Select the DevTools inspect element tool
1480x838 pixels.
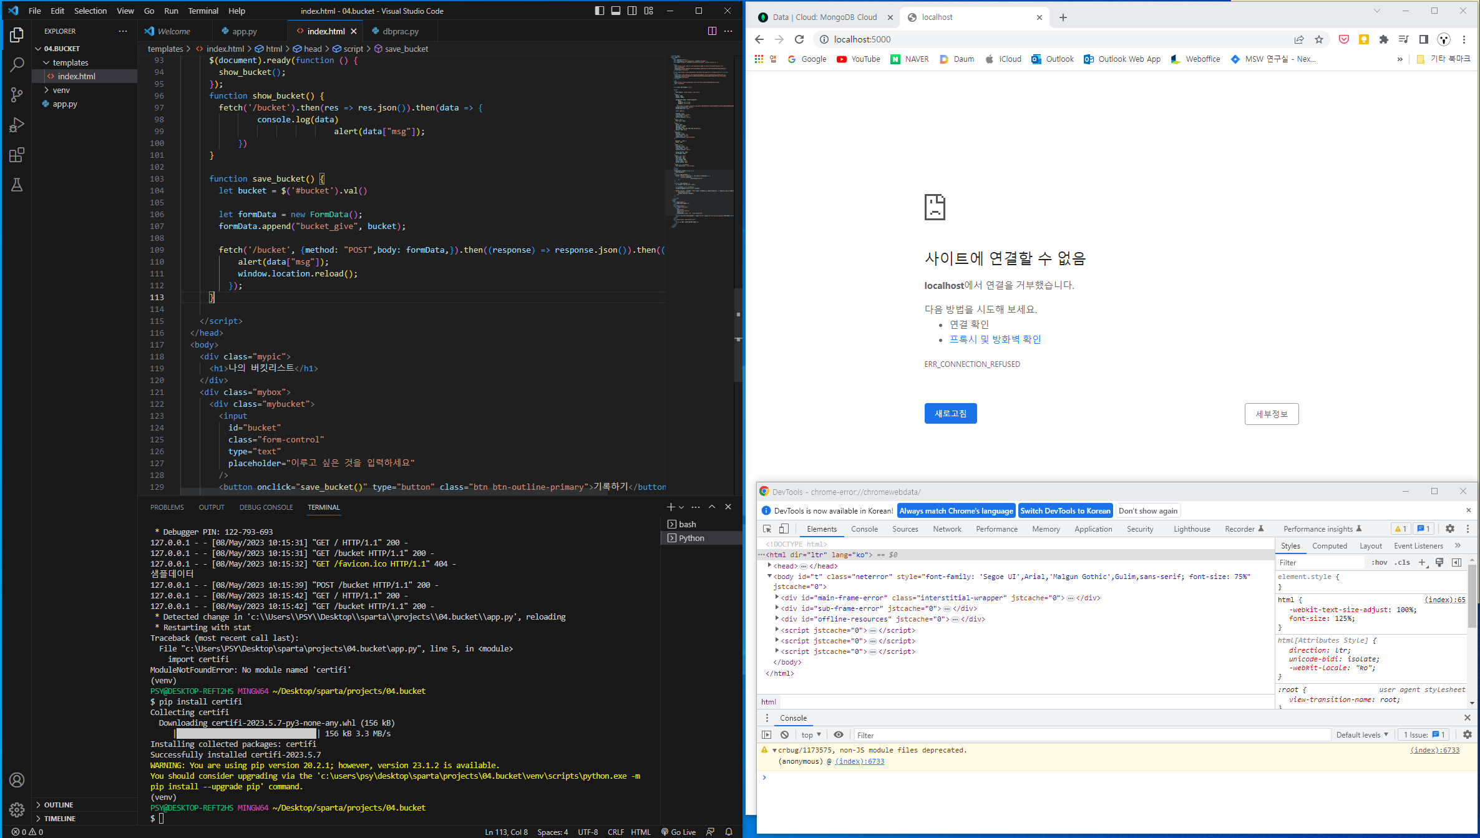(x=767, y=529)
